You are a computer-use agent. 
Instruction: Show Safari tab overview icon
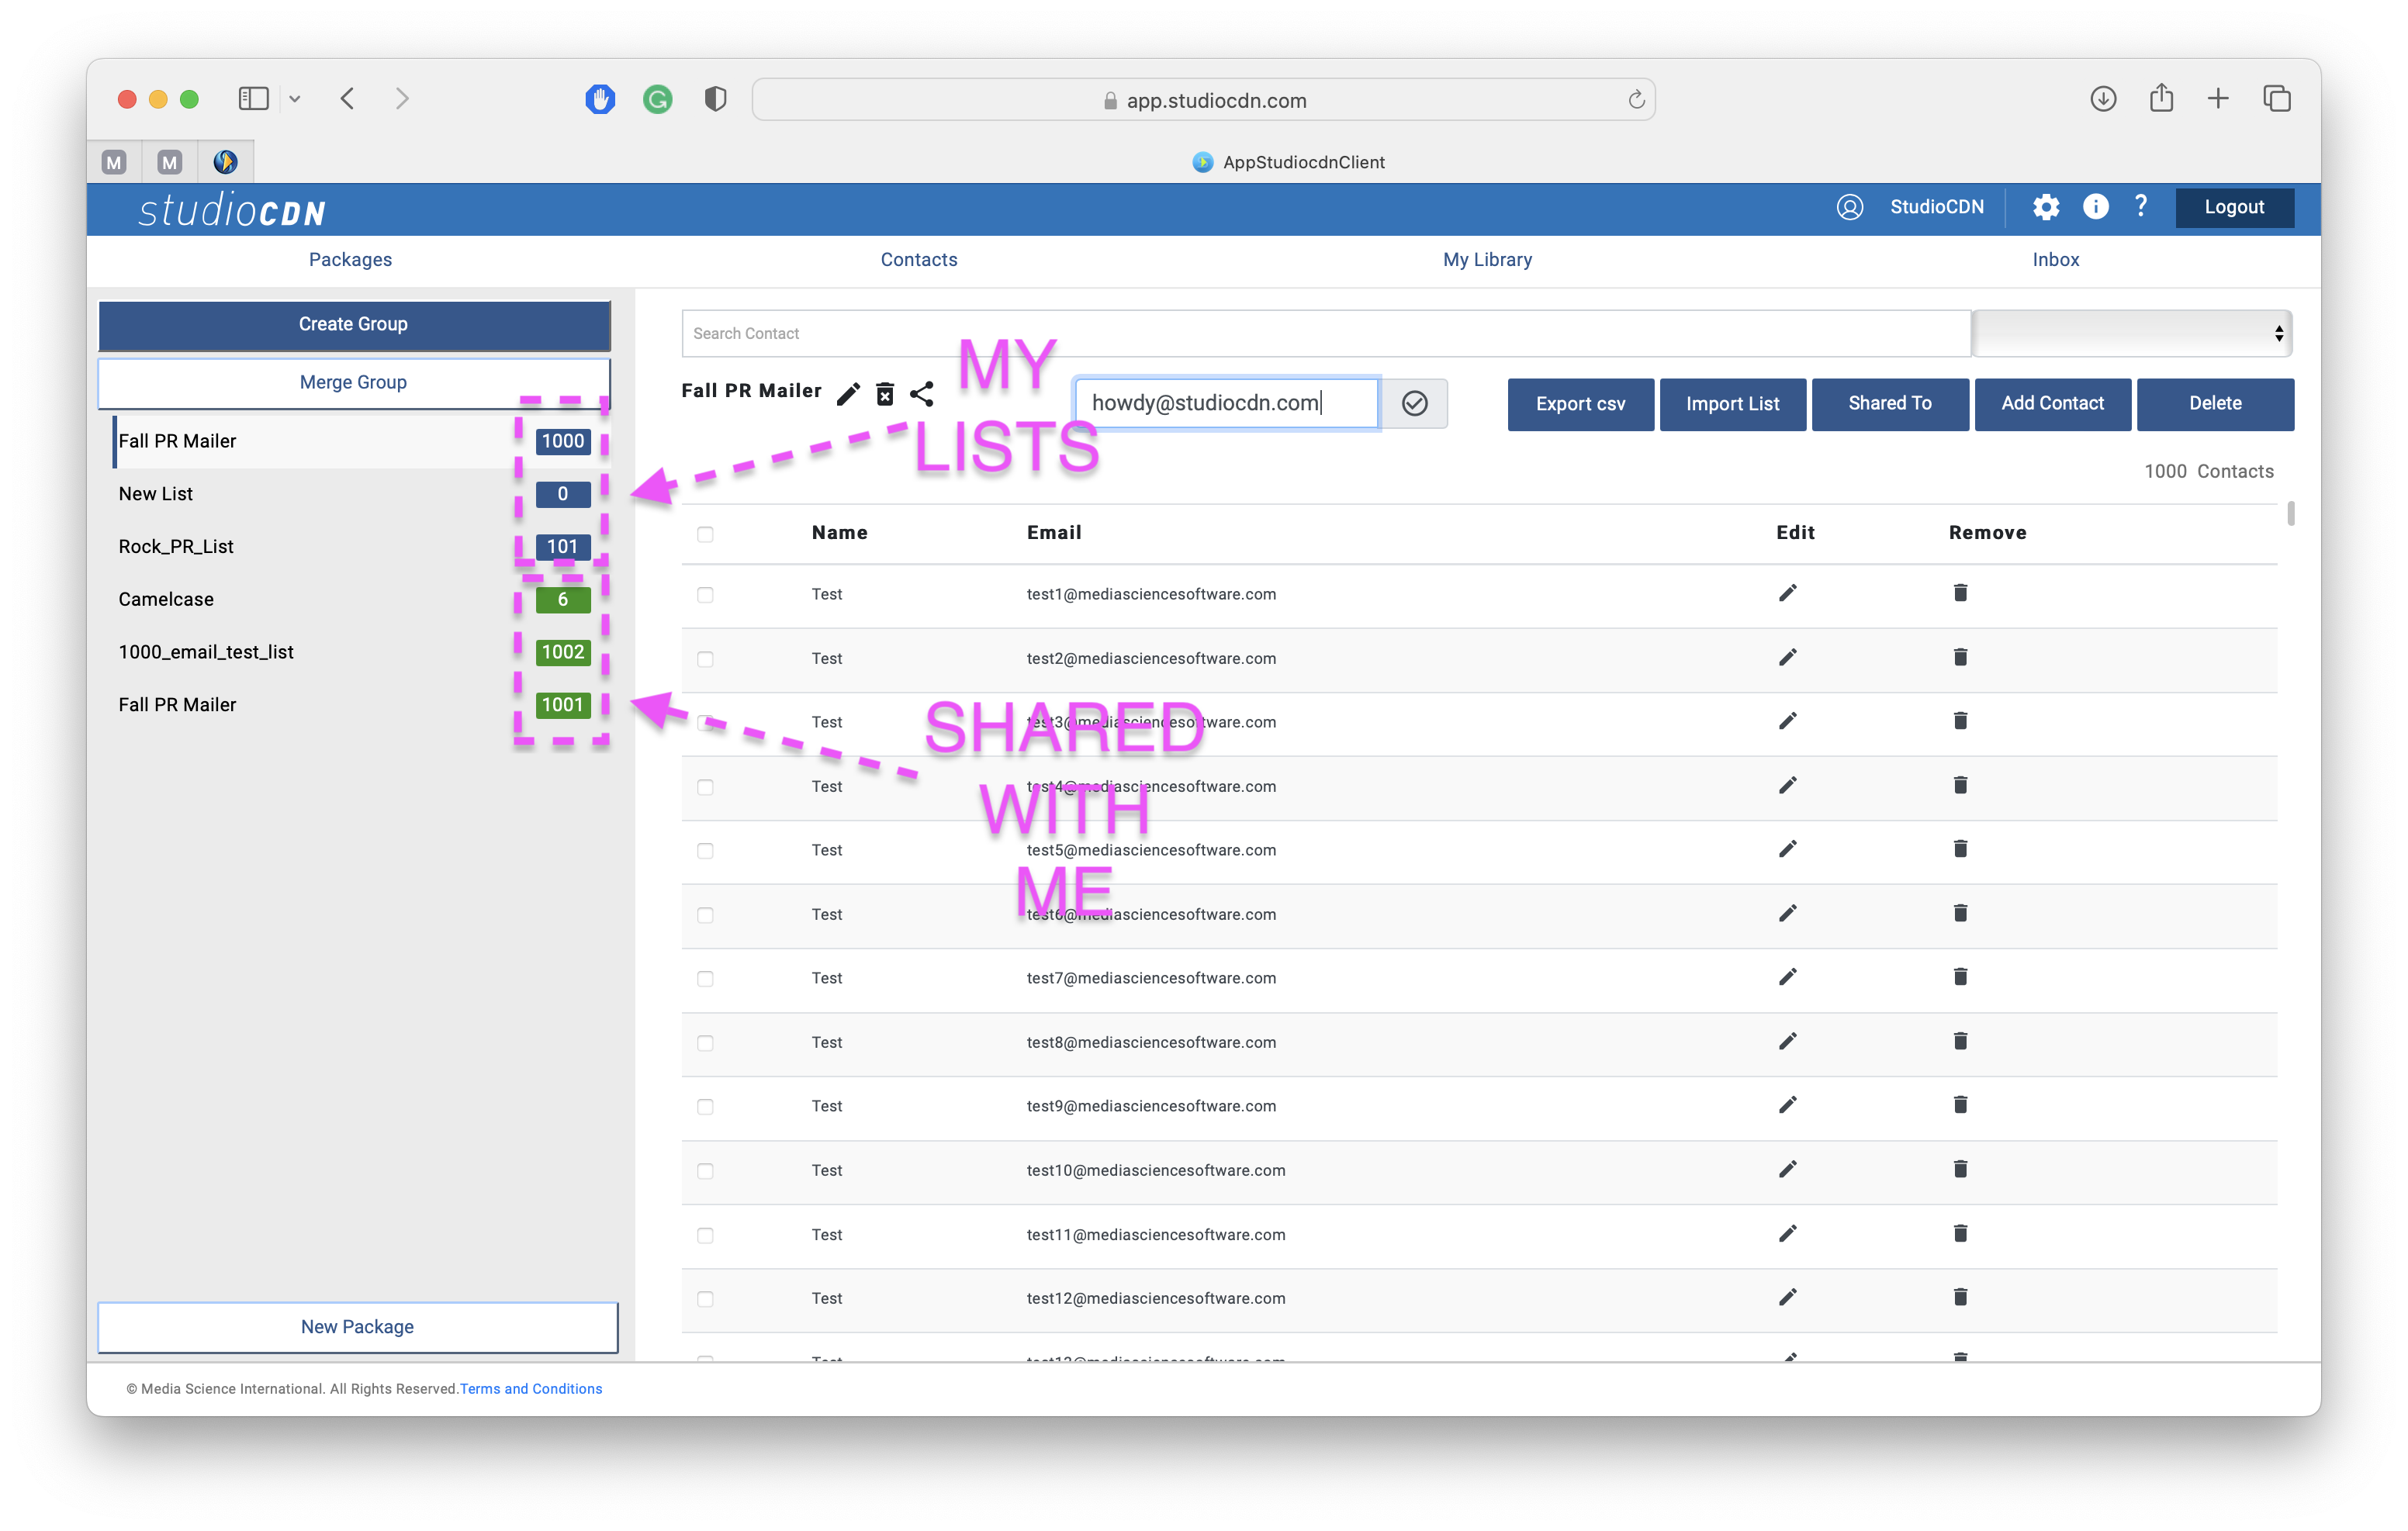tap(2277, 99)
